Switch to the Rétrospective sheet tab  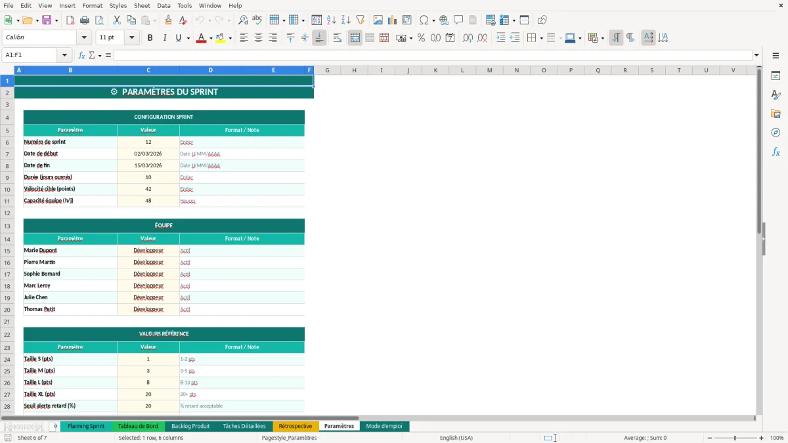(x=295, y=426)
